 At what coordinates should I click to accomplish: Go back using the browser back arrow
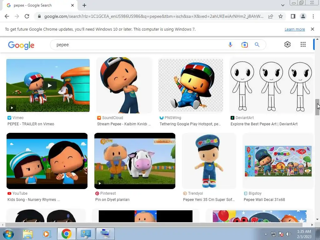(7, 16)
